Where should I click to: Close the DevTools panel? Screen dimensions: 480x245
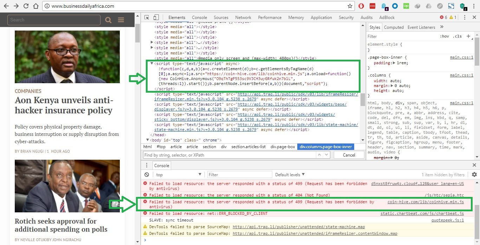point(474,17)
